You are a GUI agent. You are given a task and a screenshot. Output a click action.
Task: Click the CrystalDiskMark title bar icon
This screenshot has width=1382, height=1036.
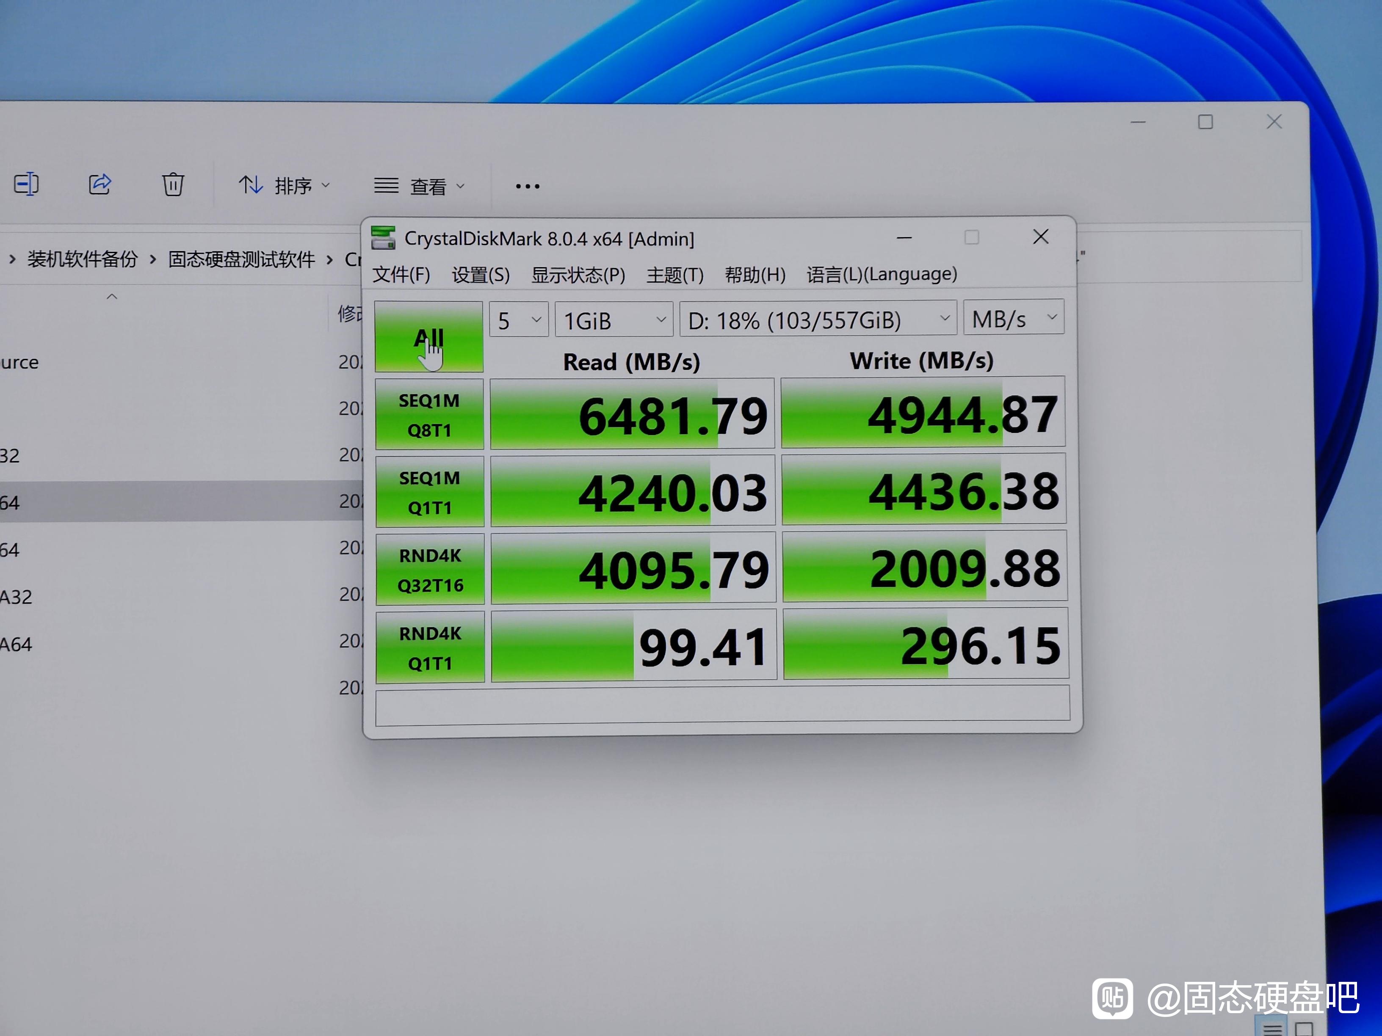383,238
